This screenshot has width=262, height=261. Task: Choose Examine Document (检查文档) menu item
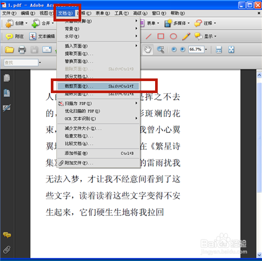click(x=99, y=136)
